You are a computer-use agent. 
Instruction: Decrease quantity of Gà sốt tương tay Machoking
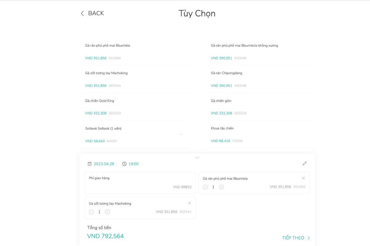click(91, 212)
